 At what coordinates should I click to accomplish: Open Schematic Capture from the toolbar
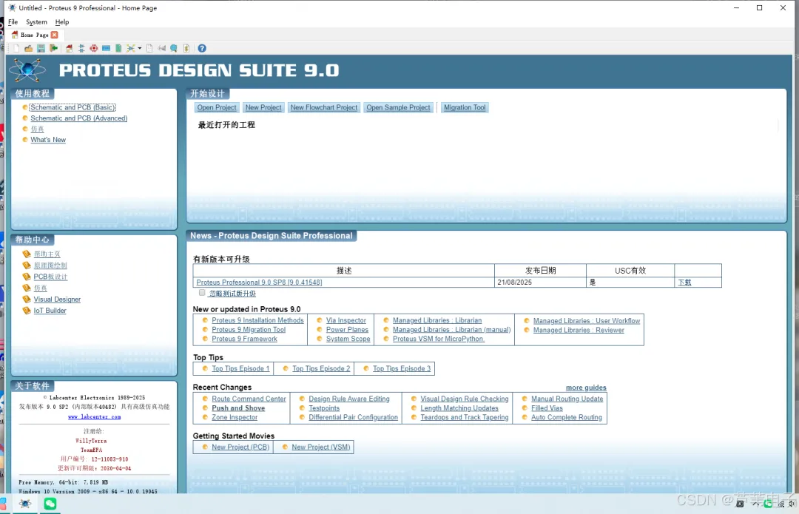[x=81, y=48]
